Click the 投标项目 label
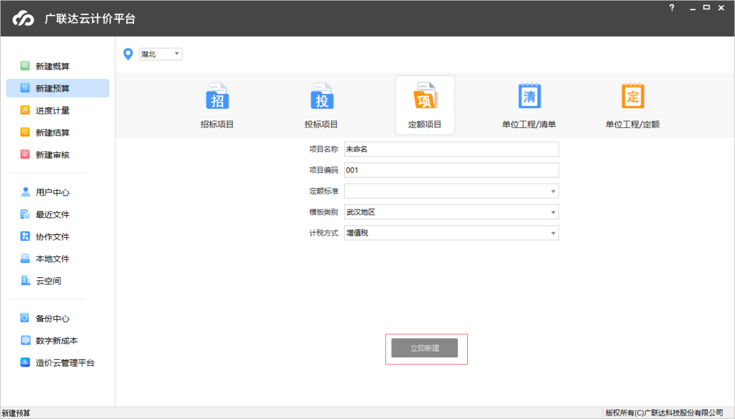The width and height of the screenshot is (735, 419). point(321,124)
